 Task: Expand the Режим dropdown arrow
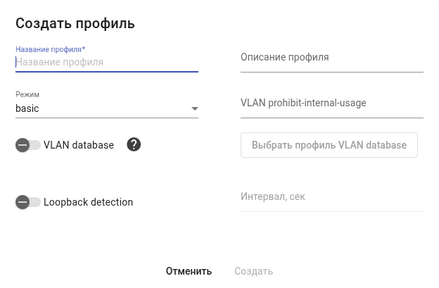[x=194, y=109]
